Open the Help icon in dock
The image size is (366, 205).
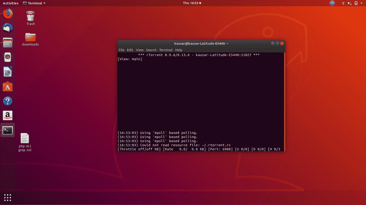pos(8,101)
